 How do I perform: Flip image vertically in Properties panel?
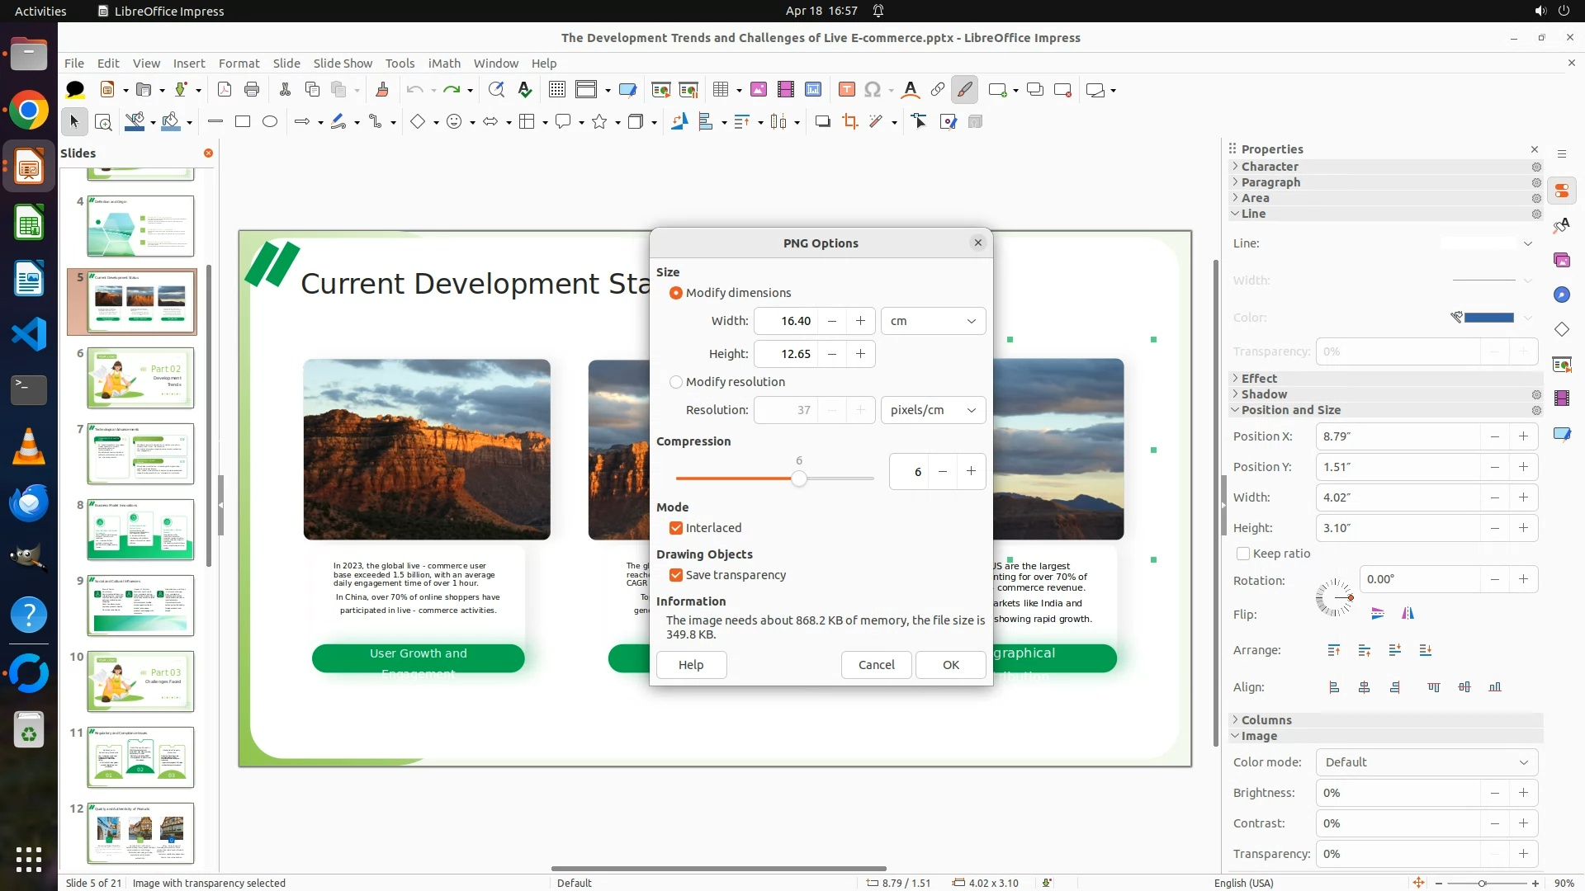coord(1377,613)
